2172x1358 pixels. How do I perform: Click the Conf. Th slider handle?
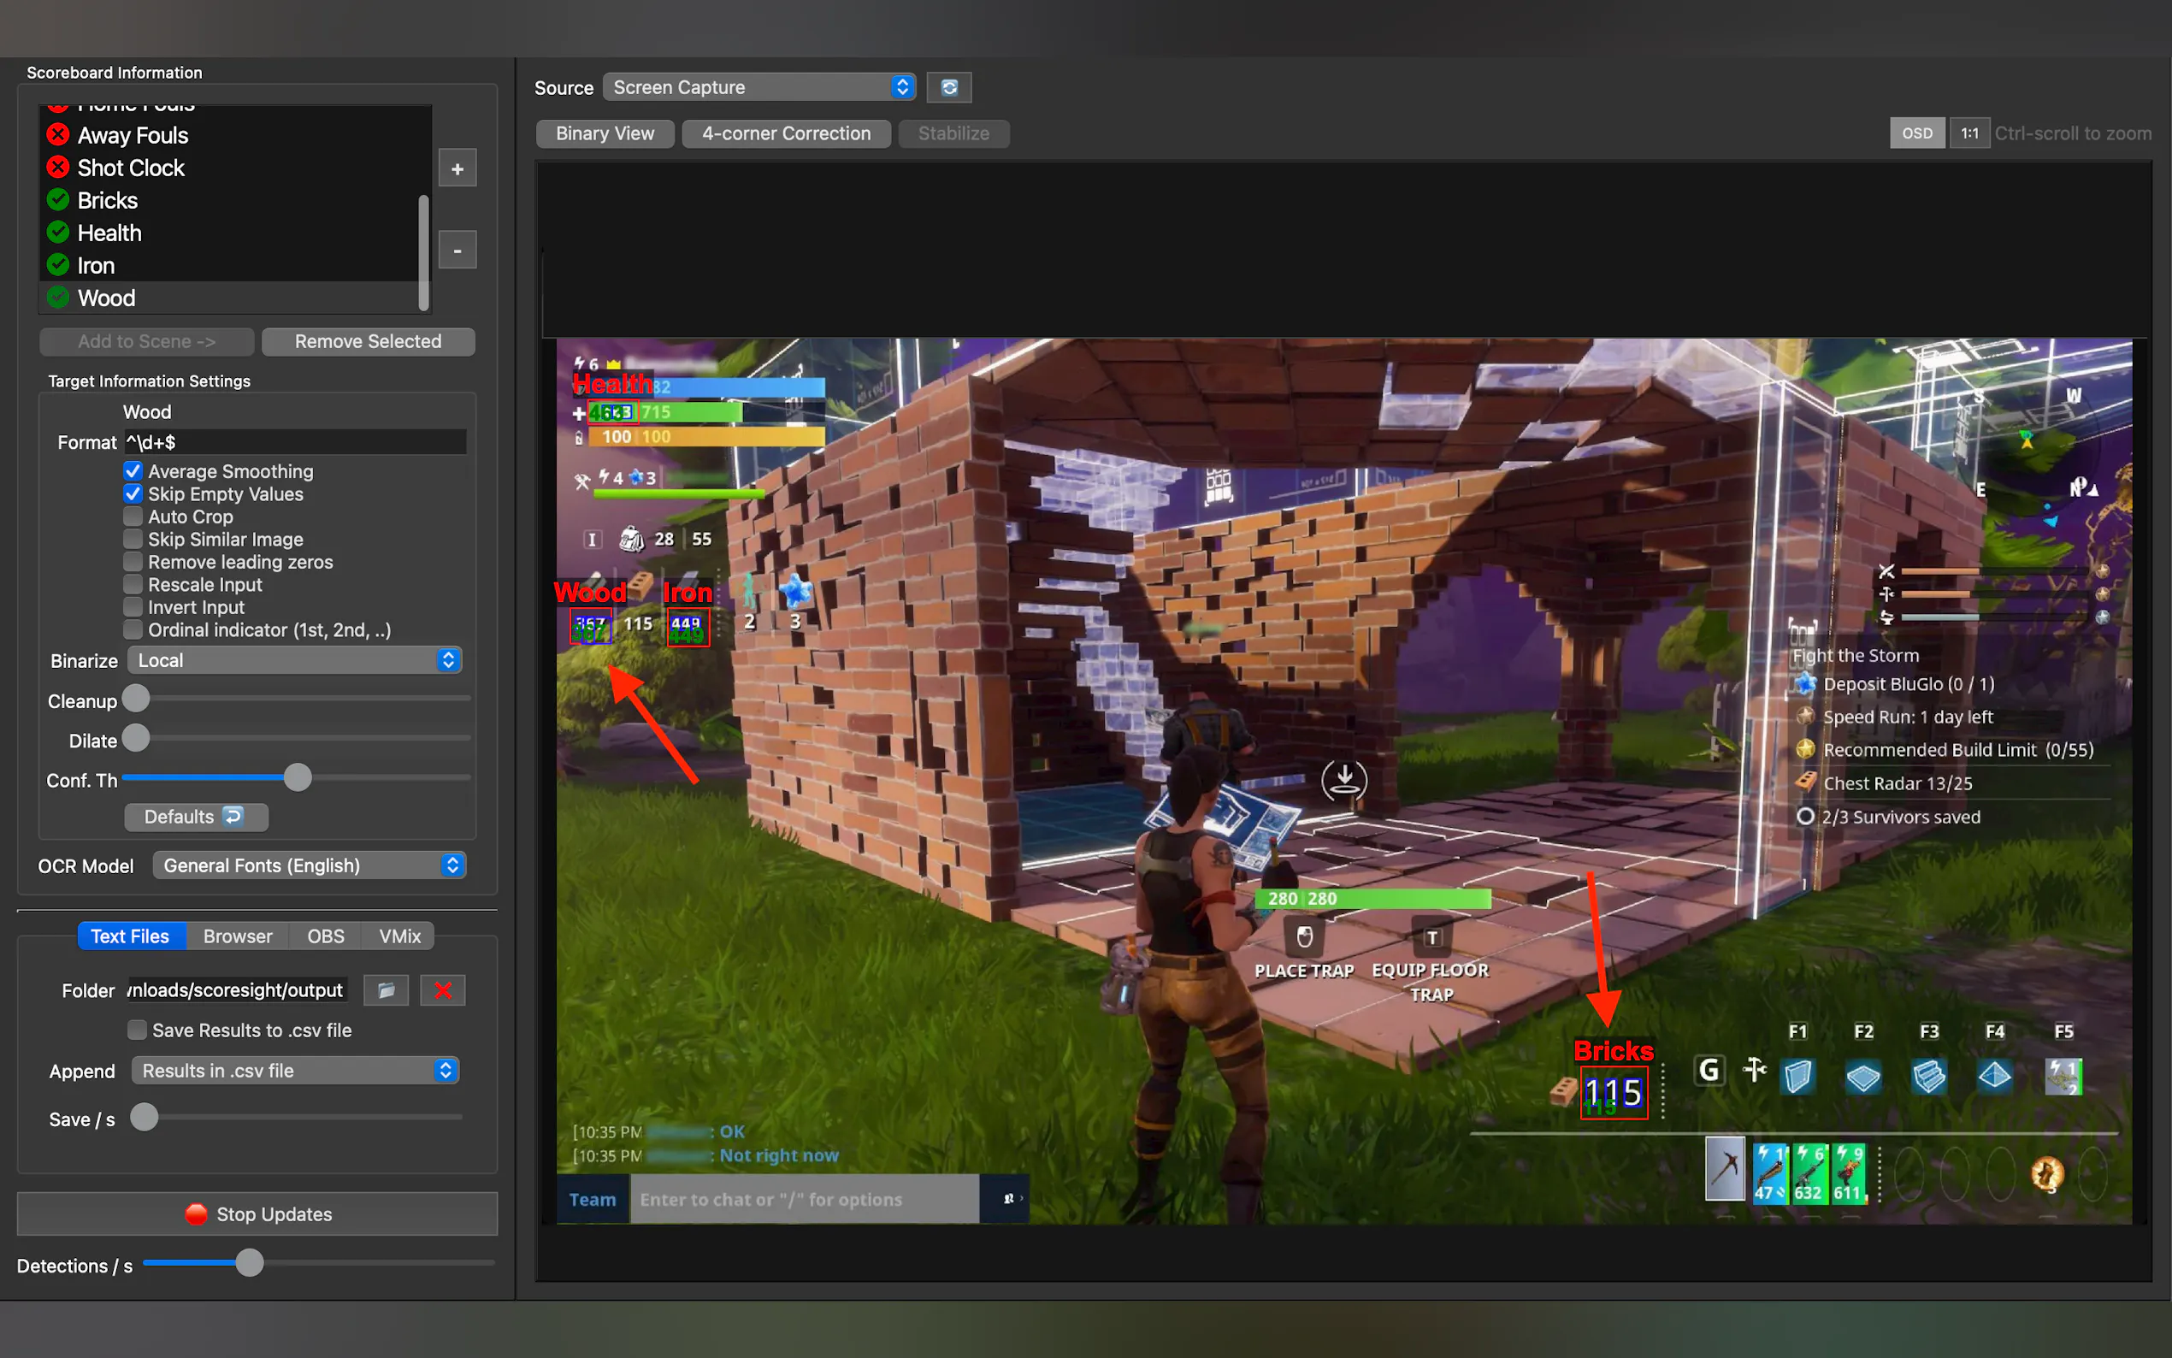[298, 778]
